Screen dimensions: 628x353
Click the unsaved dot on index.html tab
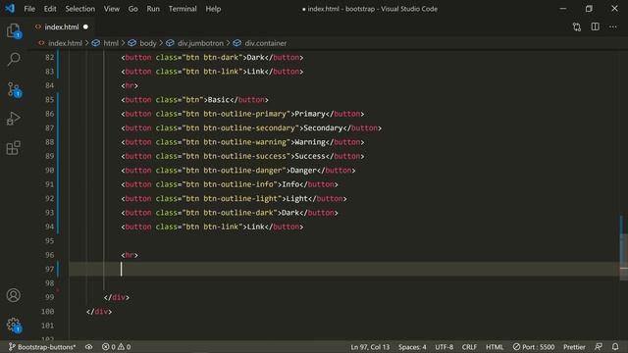pos(85,26)
